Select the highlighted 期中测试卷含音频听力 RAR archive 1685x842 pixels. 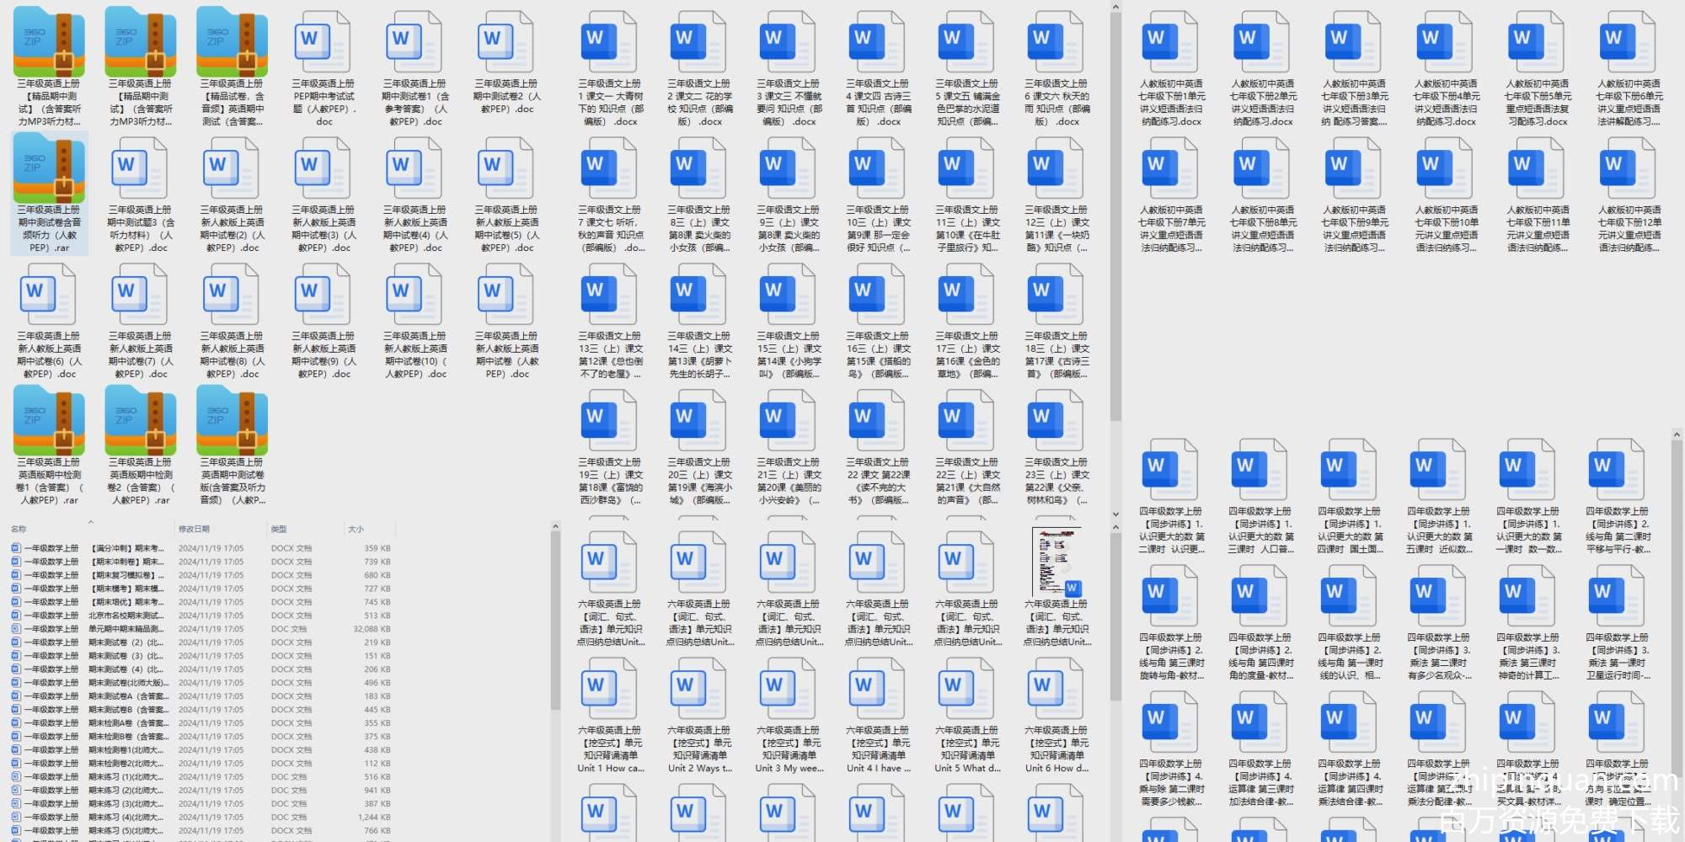click(x=49, y=193)
